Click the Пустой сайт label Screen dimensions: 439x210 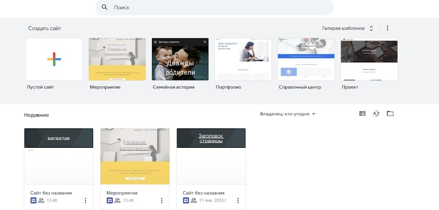click(x=41, y=87)
